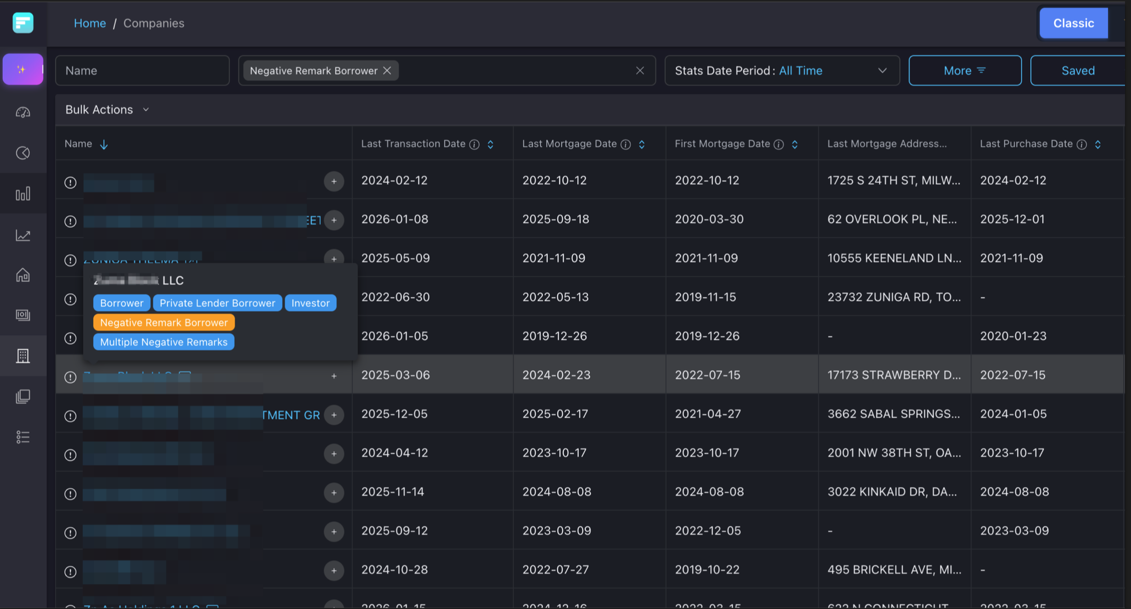Sort by Last Transaction Date column
The height and width of the screenshot is (609, 1131).
[490, 145]
